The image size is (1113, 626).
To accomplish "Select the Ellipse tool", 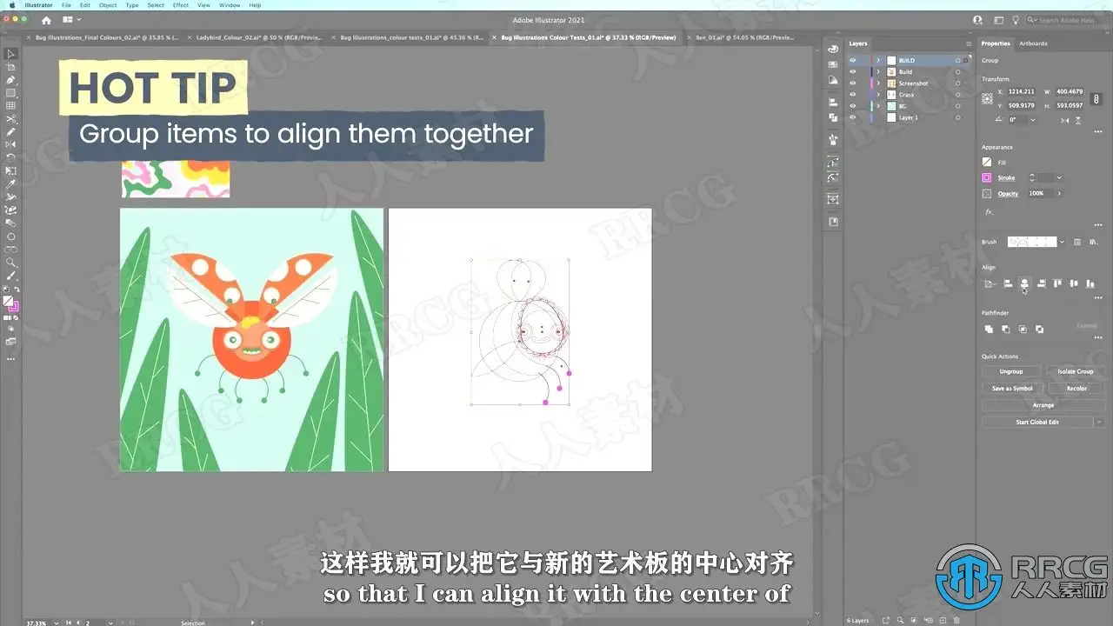I will point(10,236).
